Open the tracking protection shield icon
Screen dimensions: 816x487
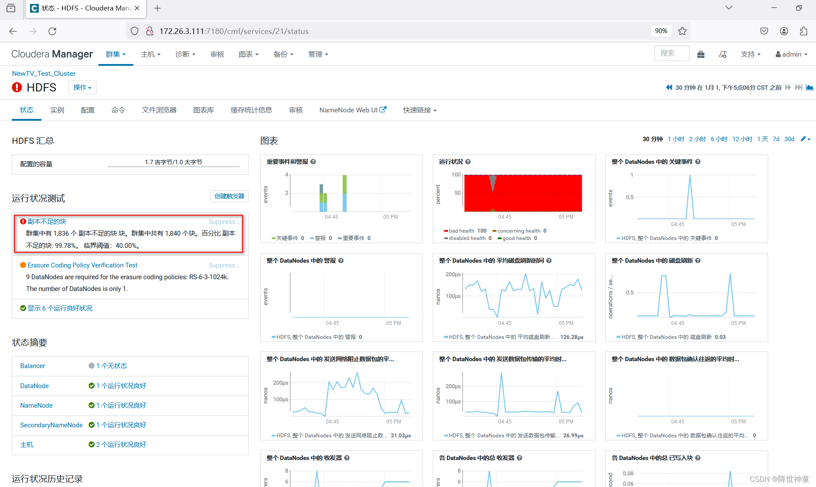coord(135,31)
